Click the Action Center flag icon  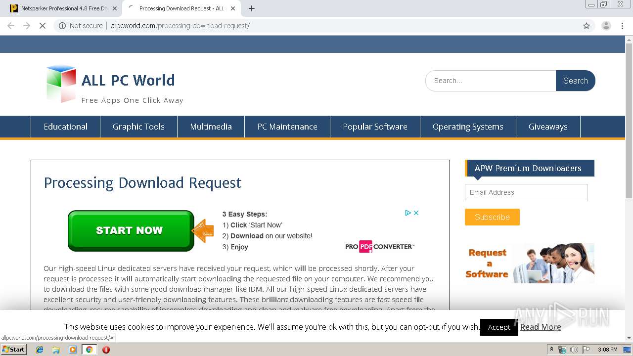tap(586, 350)
